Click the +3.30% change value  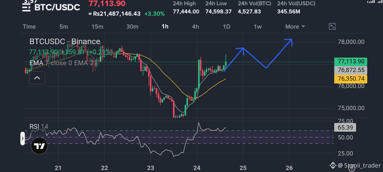point(154,14)
